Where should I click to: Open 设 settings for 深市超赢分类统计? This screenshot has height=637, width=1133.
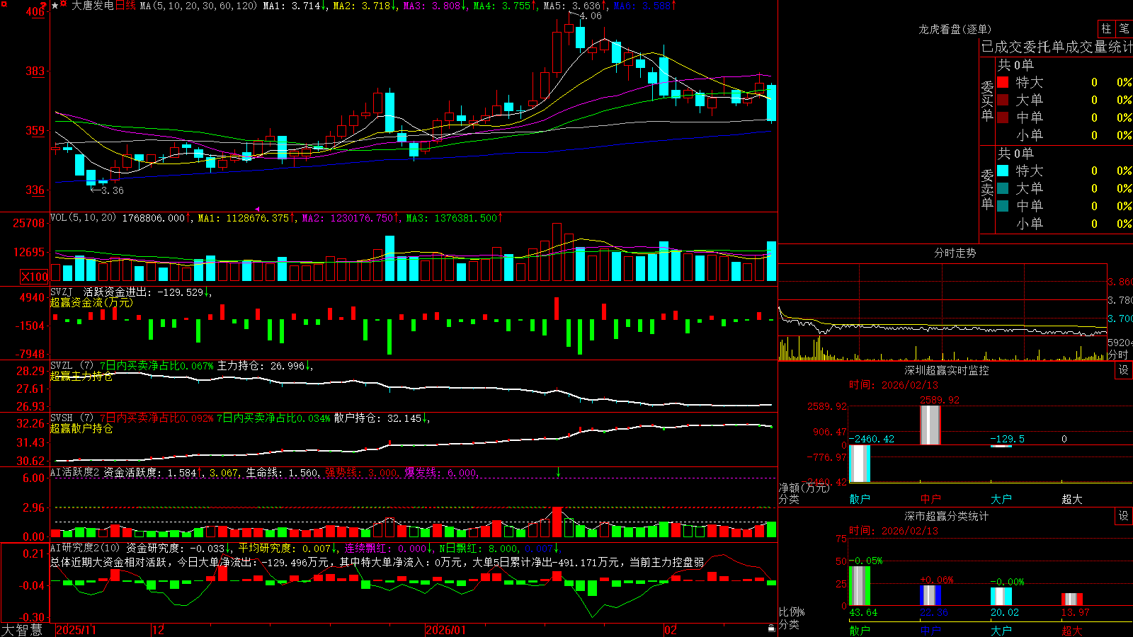[x=1124, y=516]
